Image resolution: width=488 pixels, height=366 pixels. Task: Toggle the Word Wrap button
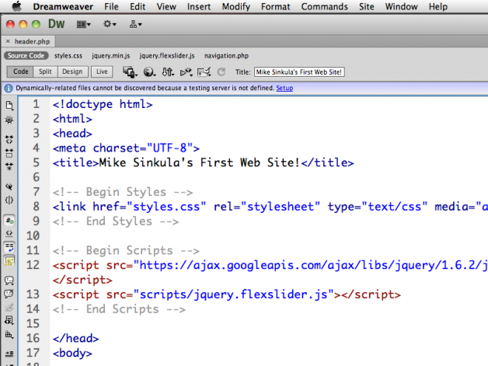click(9, 247)
